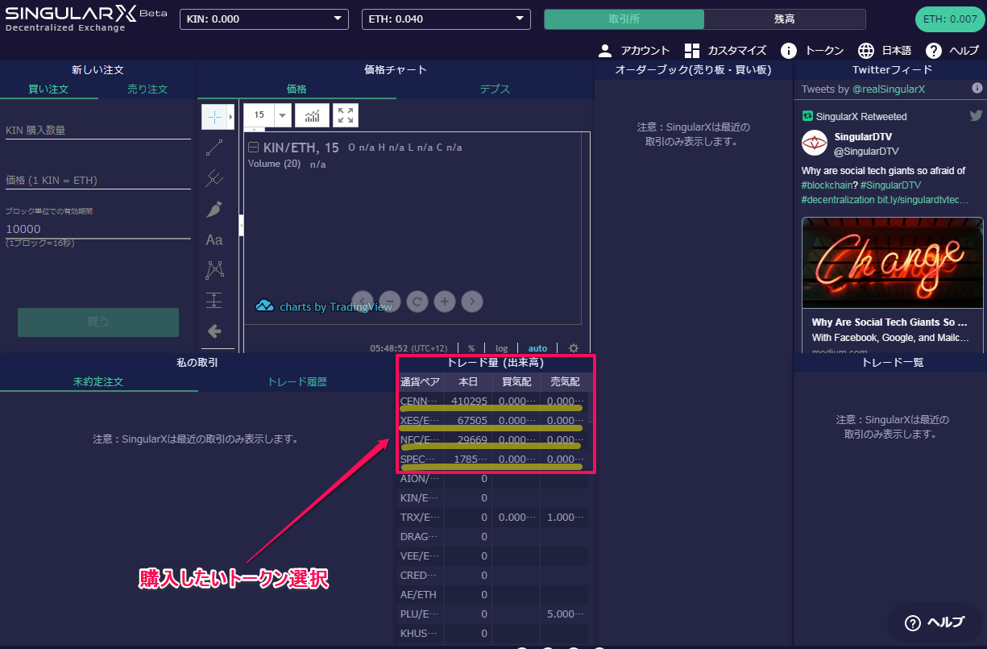
Task: Click the chart reset circular arrow button
Action: [x=417, y=302]
